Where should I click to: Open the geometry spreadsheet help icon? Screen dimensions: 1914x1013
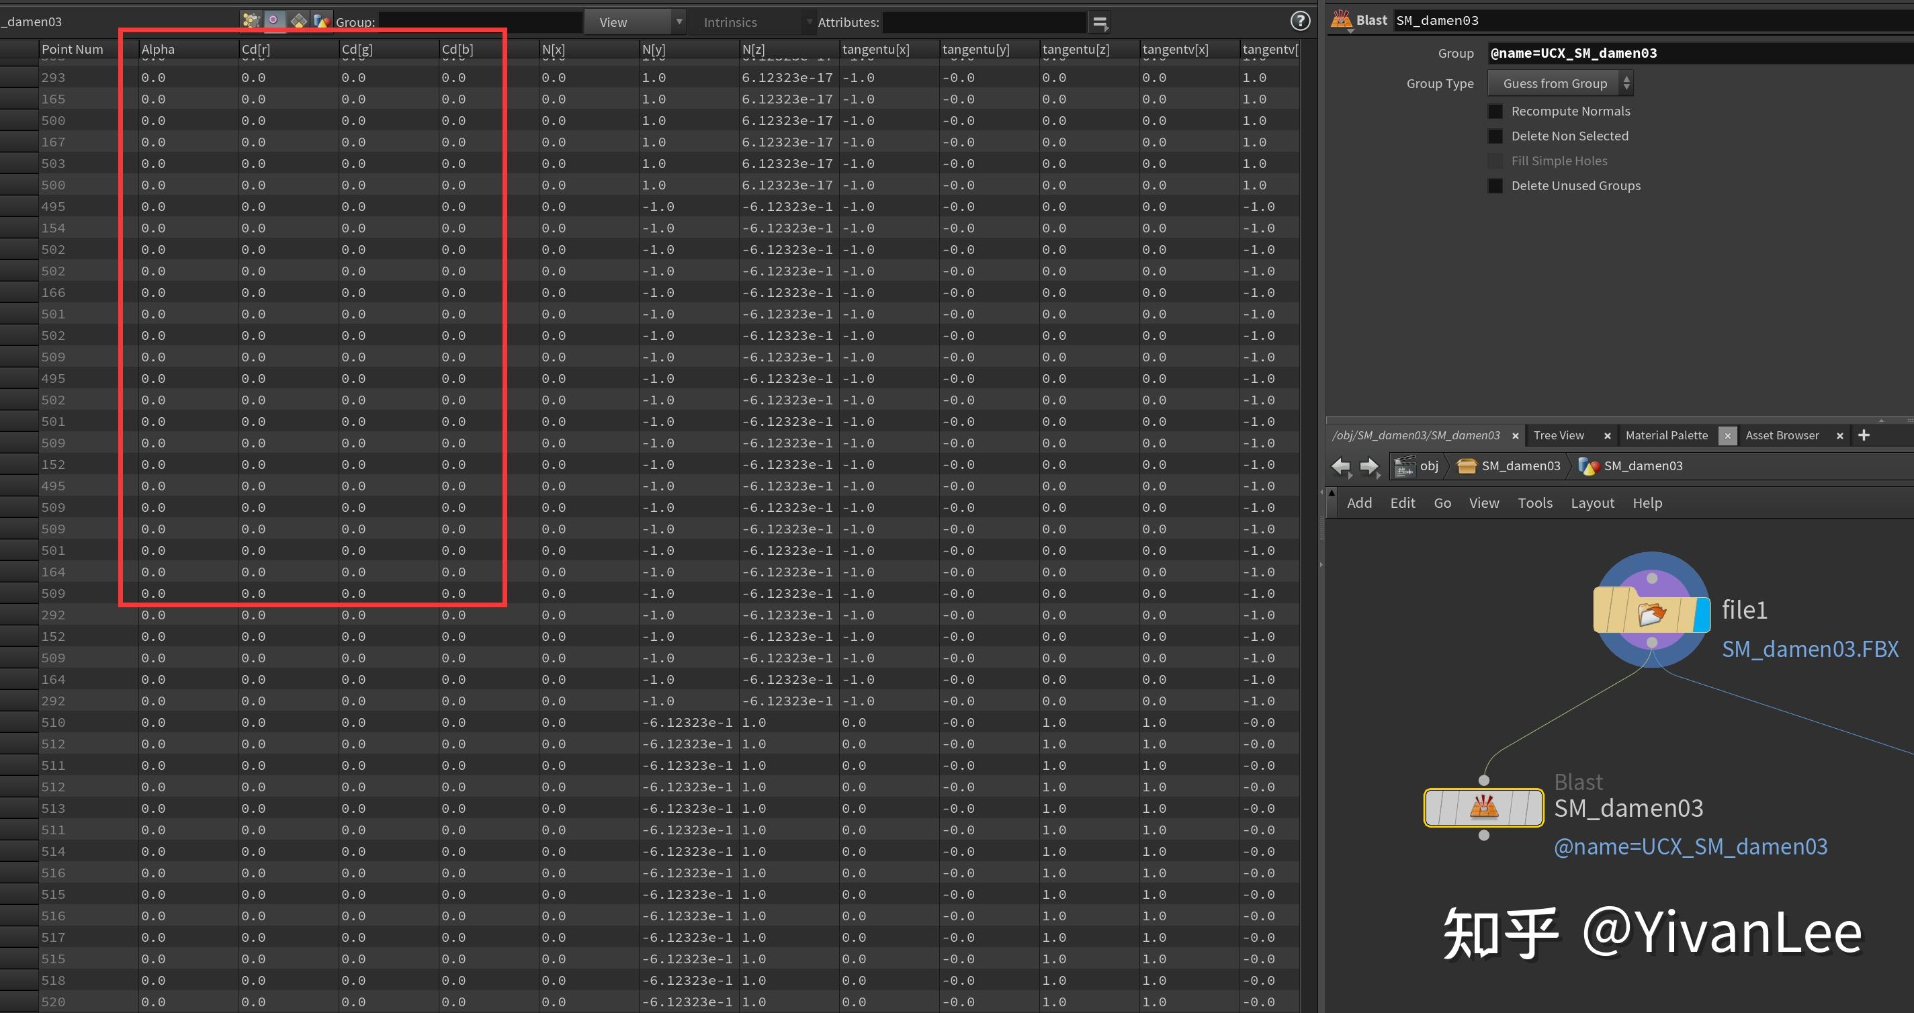(x=1300, y=21)
